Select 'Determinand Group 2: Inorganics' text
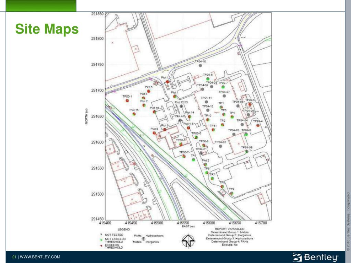Image resolution: width=351 pixels, height=263 pixels. (x=229, y=235)
